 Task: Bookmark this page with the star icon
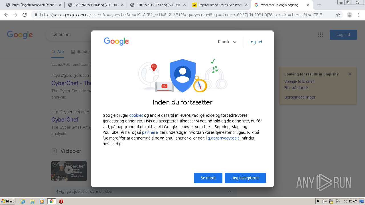coord(338,15)
